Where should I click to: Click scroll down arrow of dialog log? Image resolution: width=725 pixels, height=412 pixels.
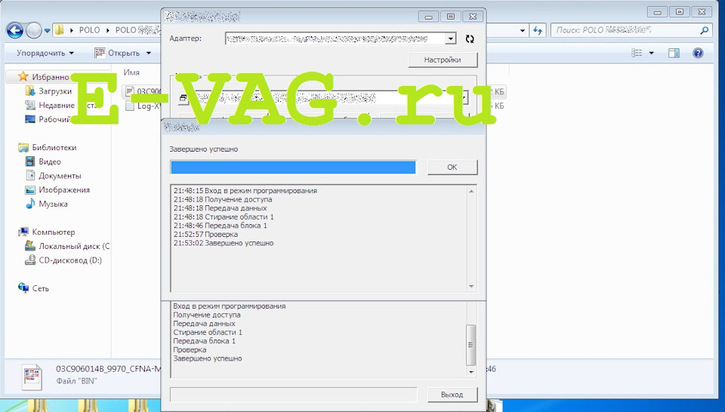click(471, 287)
